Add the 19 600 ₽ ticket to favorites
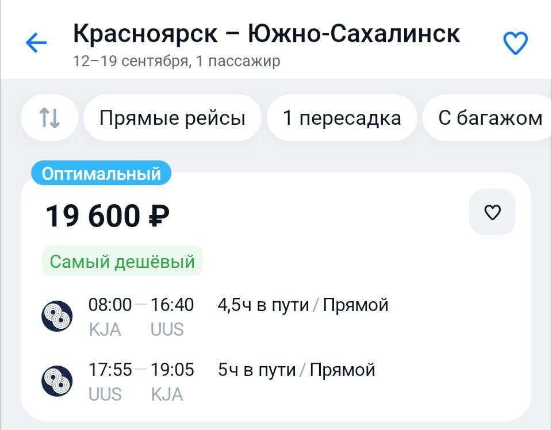 click(x=492, y=213)
